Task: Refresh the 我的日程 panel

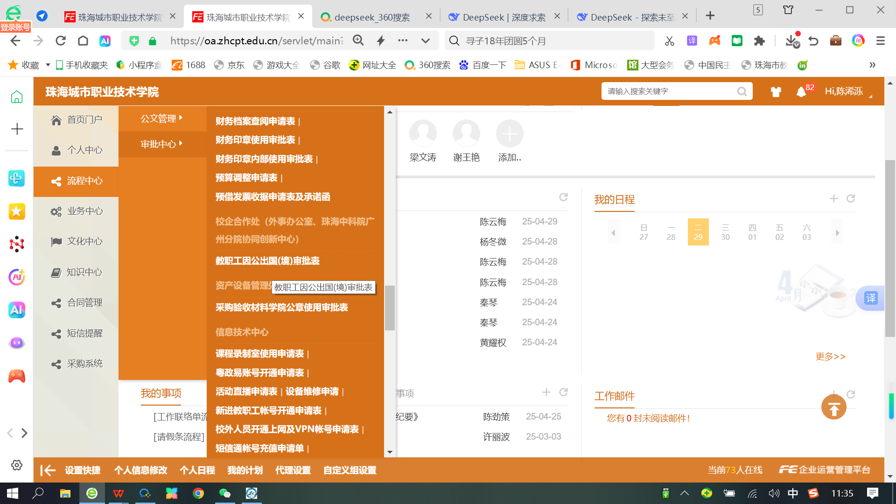Action: 851,199
